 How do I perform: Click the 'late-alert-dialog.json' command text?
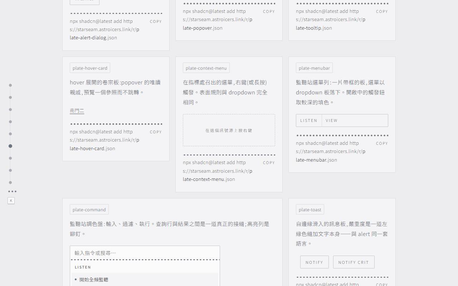click(x=93, y=38)
